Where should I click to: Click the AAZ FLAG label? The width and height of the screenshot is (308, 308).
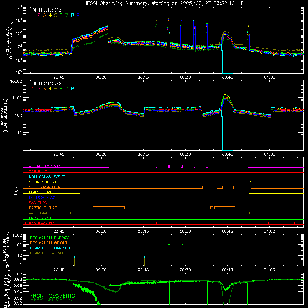click(38, 213)
